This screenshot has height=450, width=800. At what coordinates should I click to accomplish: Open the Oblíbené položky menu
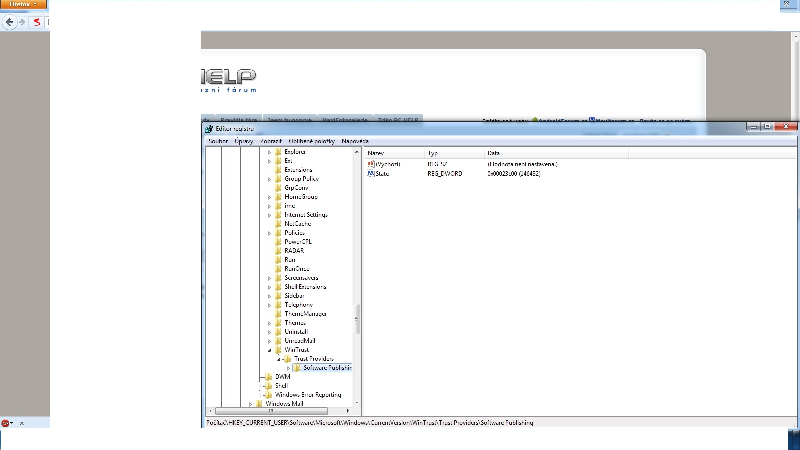pyautogui.click(x=312, y=141)
